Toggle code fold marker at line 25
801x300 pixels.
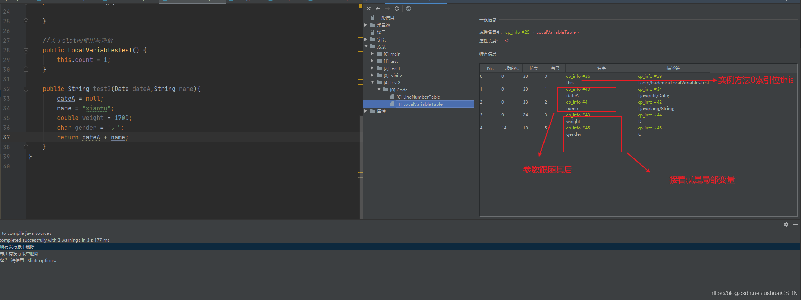pyautogui.click(x=26, y=21)
